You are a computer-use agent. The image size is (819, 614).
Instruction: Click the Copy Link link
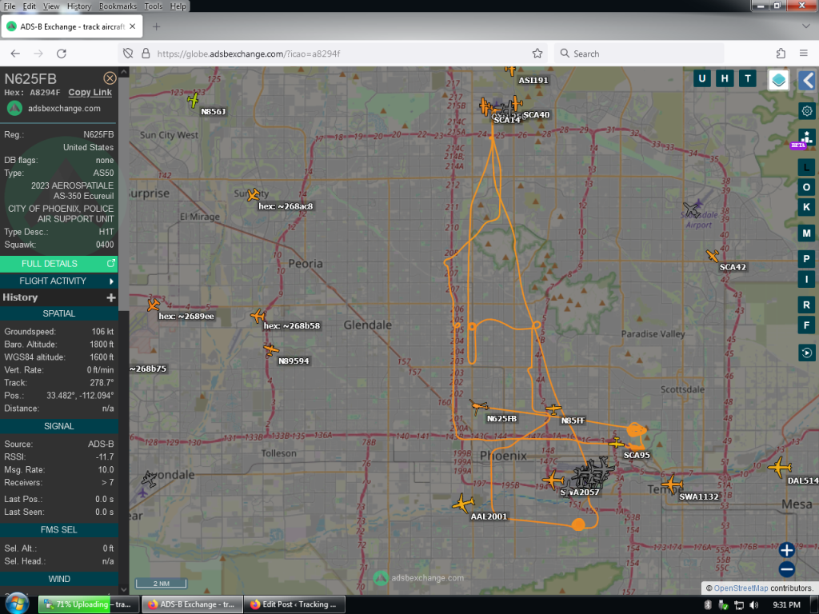(x=90, y=93)
